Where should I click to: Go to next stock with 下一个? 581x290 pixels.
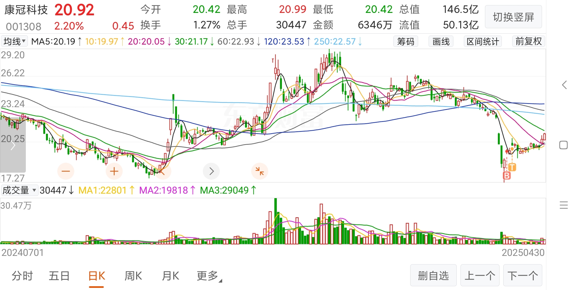(x=523, y=275)
